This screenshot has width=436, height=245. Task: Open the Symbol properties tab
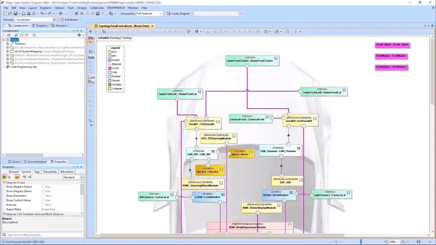[x=26, y=172]
